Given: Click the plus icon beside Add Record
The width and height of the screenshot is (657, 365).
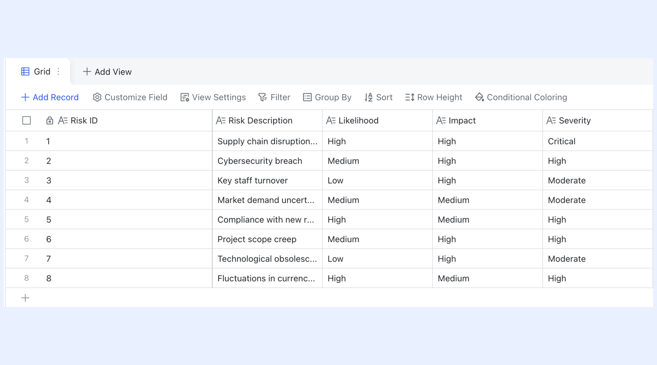Looking at the screenshot, I should (x=25, y=97).
